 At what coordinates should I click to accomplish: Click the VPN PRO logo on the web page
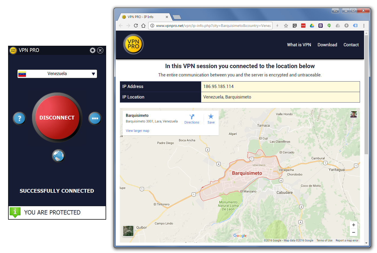(x=133, y=44)
